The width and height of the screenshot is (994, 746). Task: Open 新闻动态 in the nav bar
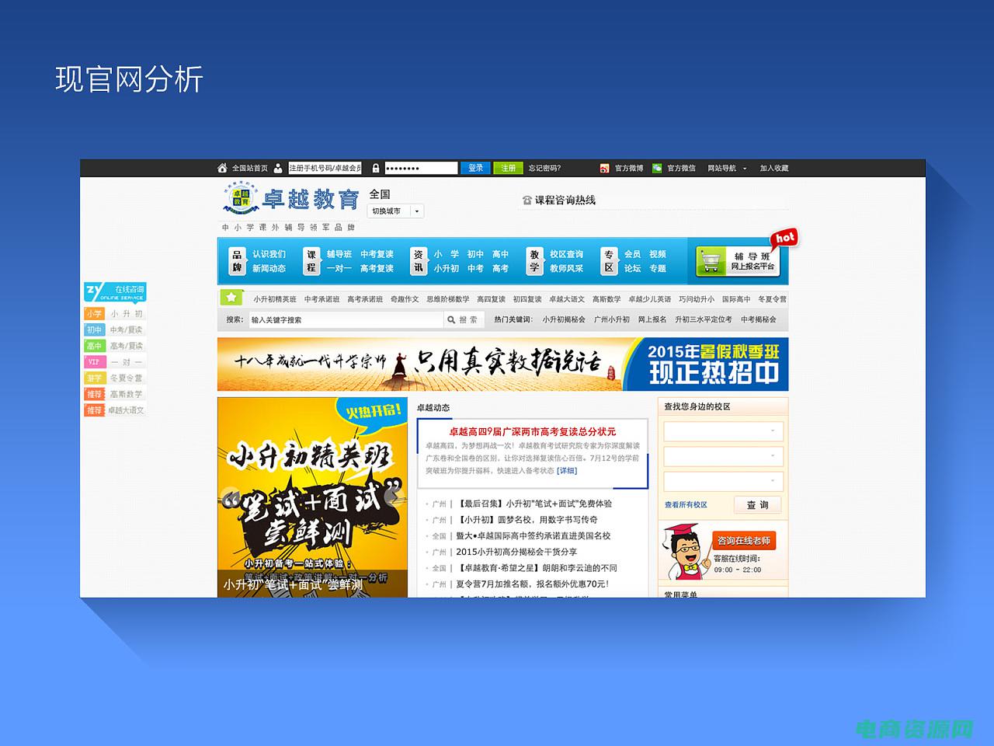pyautogui.click(x=269, y=268)
